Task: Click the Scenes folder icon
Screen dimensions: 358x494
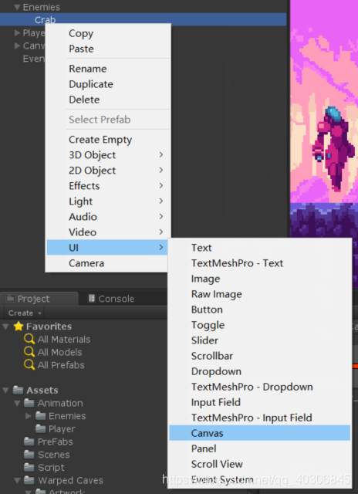Action: 29,455
